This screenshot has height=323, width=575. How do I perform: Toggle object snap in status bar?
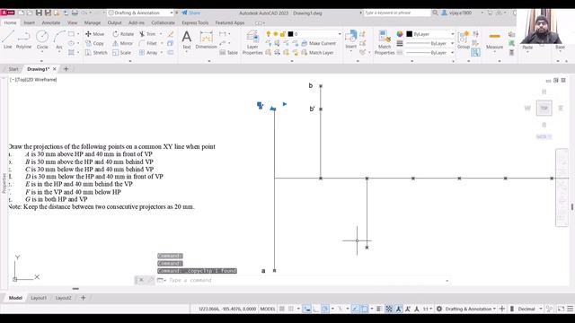click(365, 309)
